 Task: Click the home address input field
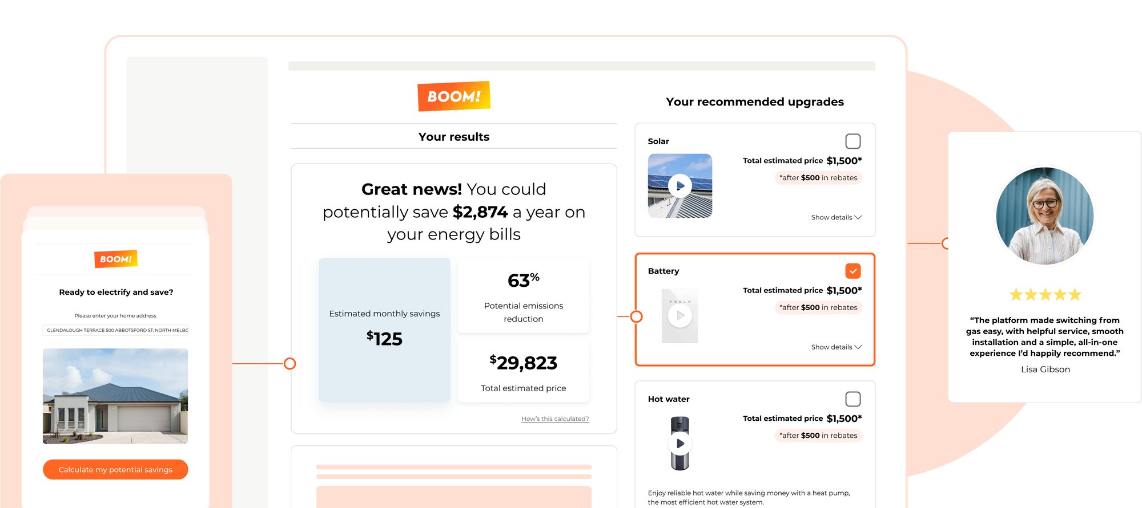(x=115, y=330)
